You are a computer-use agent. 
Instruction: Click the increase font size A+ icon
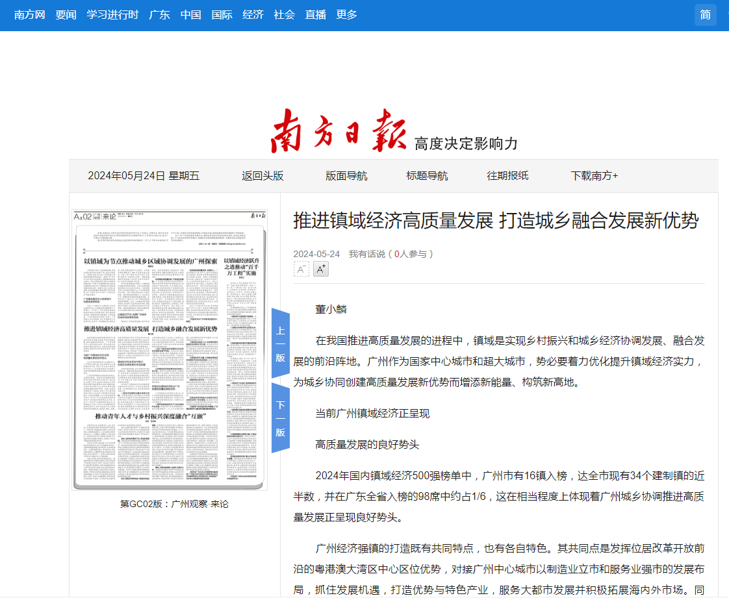tap(321, 269)
